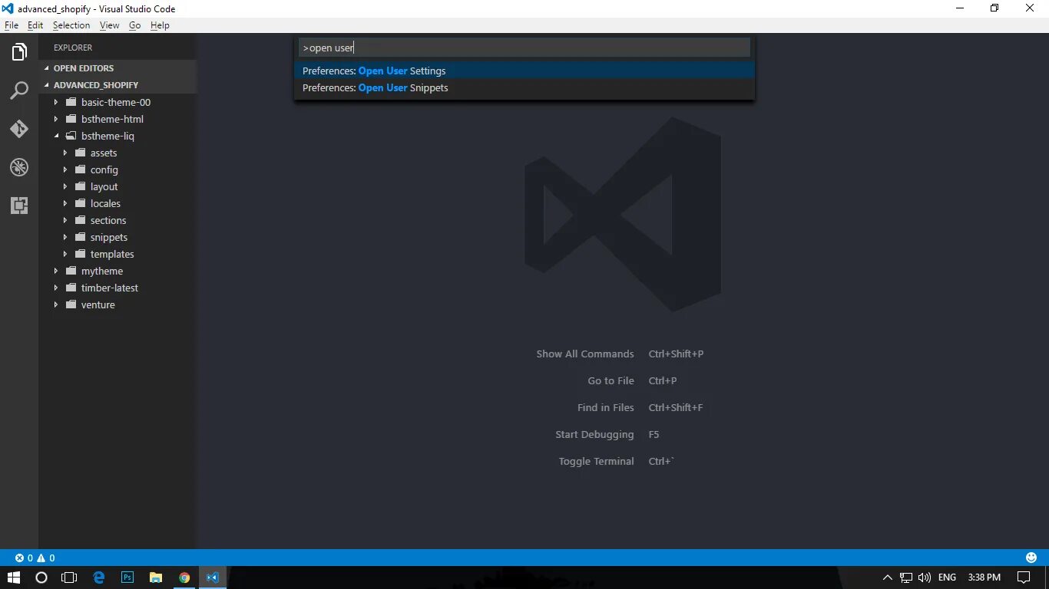Click the Ctrl+Shift+P shortcut text
This screenshot has height=589, width=1049.
pos(676,354)
